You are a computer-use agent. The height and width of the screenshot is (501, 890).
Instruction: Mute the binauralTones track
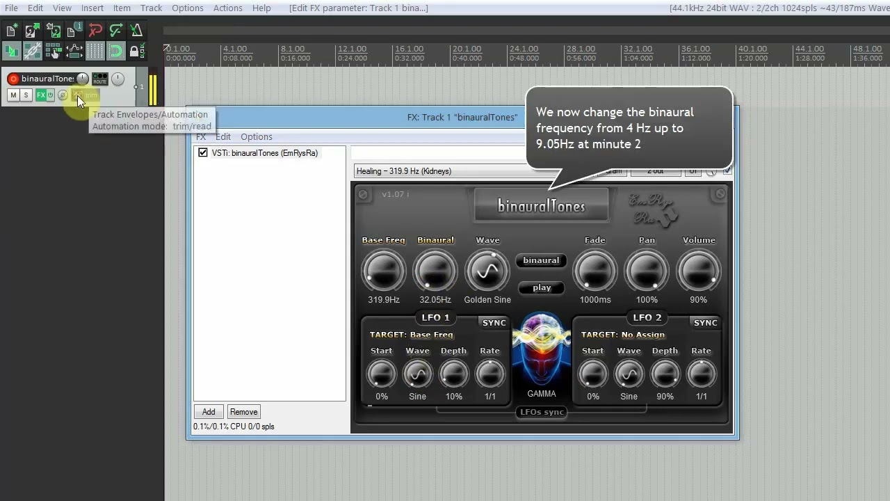coord(13,95)
